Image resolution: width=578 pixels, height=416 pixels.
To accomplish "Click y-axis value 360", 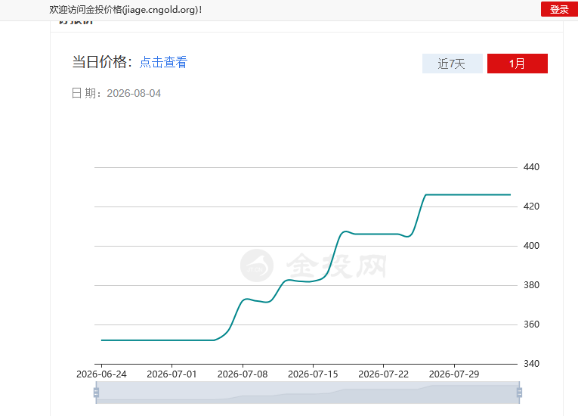I will point(531,324).
